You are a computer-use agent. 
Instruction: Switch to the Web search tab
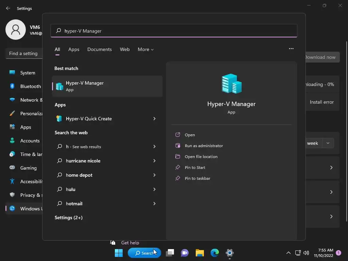pos(125,49)
